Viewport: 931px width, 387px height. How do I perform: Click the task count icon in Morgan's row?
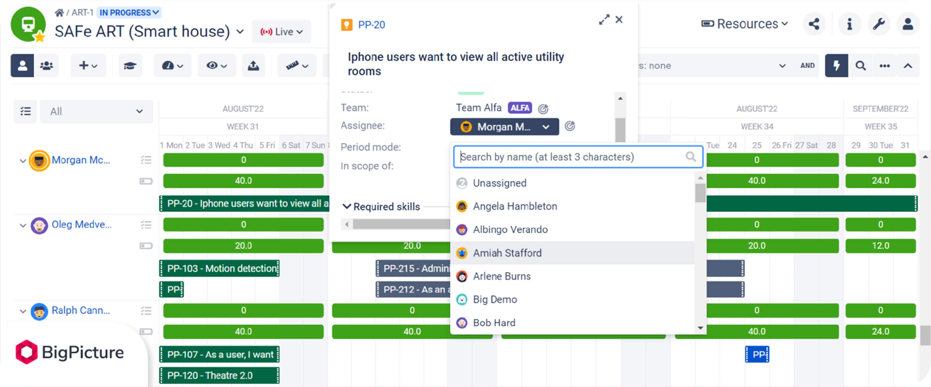point(146,160)
